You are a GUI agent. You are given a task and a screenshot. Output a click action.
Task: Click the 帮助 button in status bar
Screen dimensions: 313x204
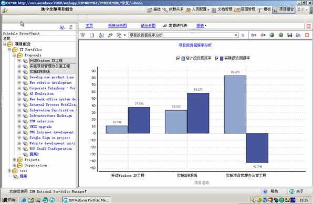coord(271,191)
